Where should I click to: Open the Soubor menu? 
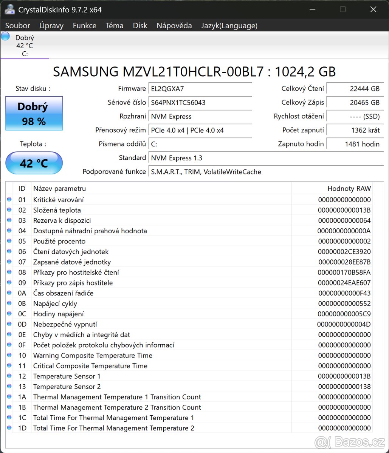[x=17, y=25]
